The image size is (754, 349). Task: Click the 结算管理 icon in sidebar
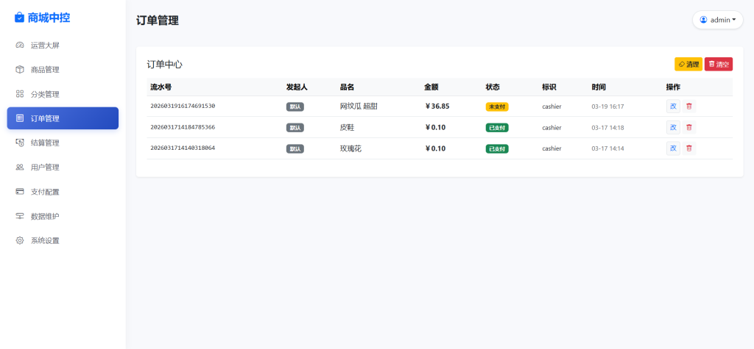pos(20,143)
